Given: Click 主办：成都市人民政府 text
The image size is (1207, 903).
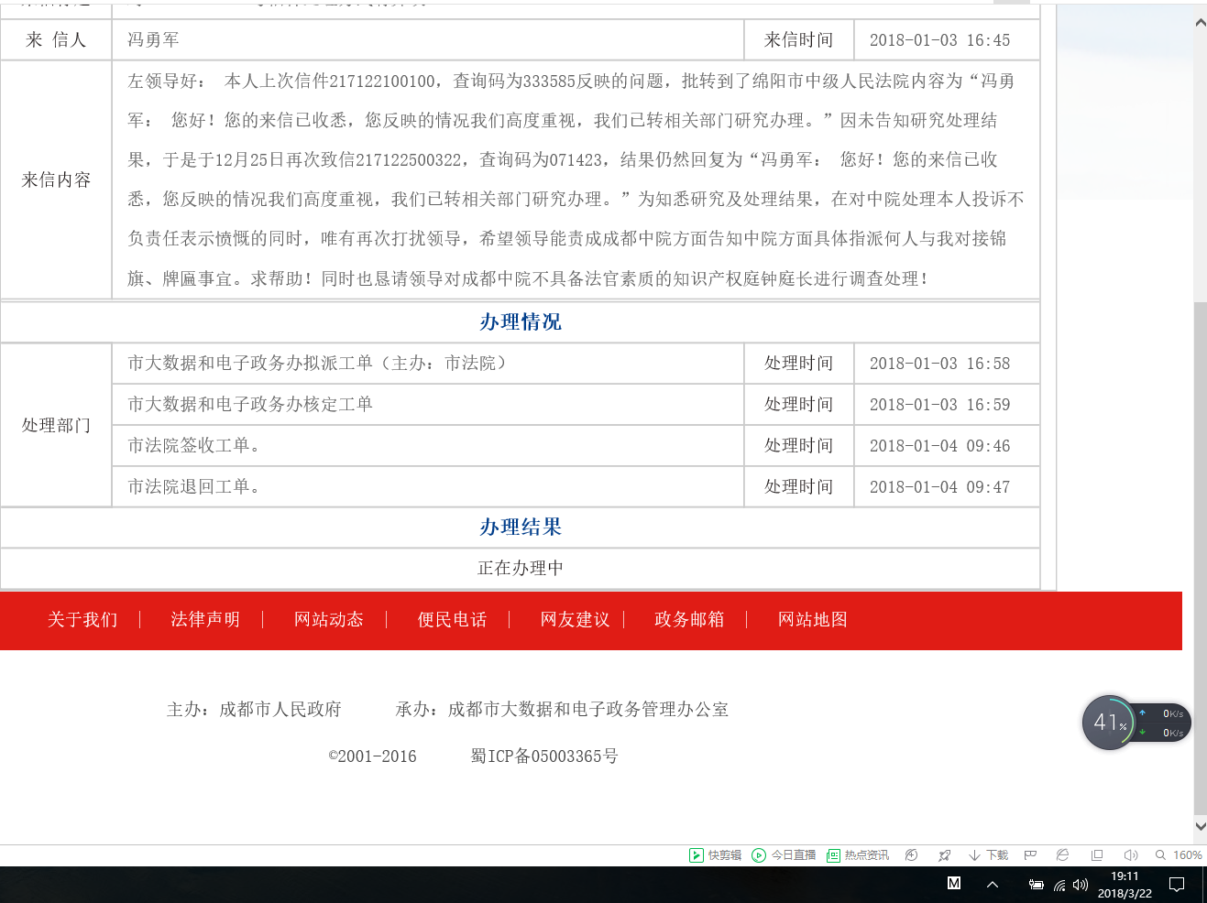Looking at the screenshot, I should point(254,710).
